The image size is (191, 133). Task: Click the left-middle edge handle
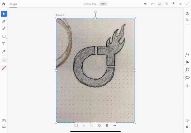[56, 70]
